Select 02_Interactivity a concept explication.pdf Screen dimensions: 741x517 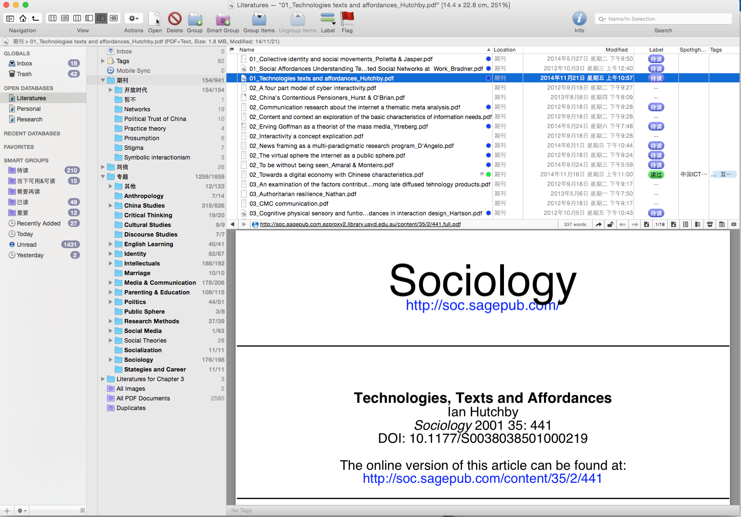pos(306,136)
